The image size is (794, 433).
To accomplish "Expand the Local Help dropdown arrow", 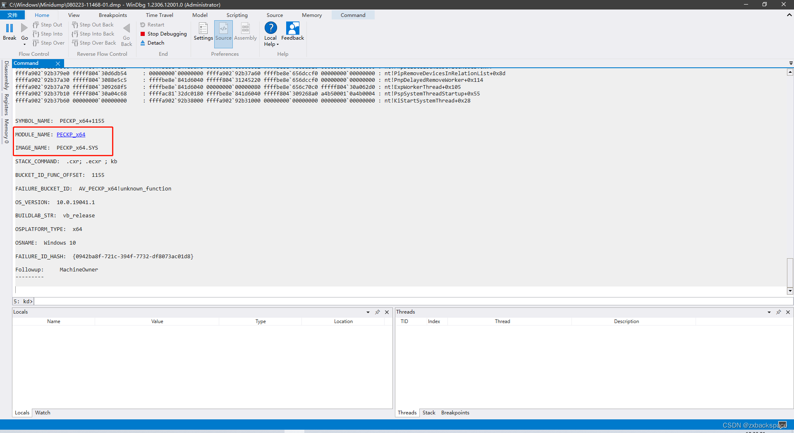I will pos(278,45).
